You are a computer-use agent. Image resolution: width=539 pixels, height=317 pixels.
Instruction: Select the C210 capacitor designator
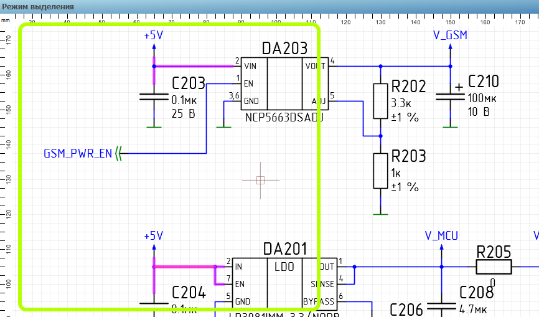click(484, 82)
